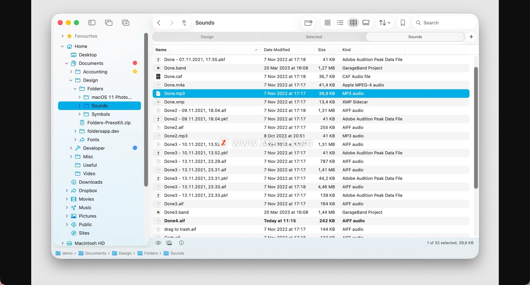Go to enclosing folder arrow
530x285 pixels.
[x=184, y=23]
